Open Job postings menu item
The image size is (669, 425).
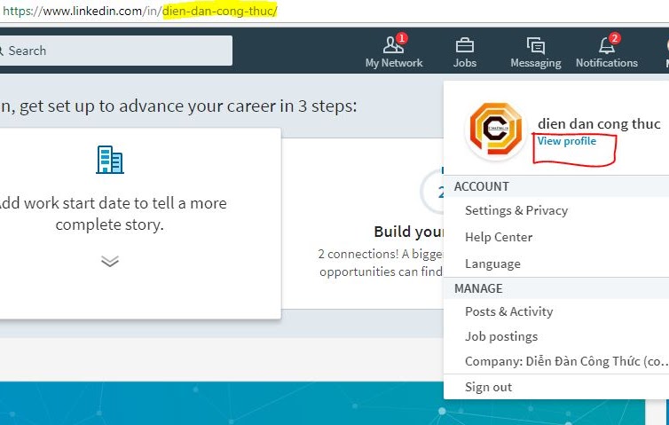[x=501, y=336]
